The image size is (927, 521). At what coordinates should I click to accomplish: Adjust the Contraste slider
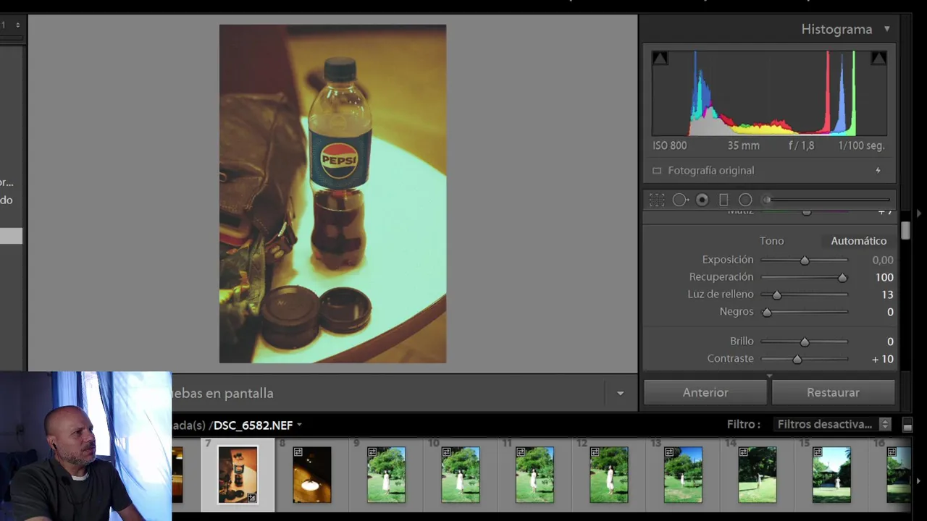pos(804,359)
